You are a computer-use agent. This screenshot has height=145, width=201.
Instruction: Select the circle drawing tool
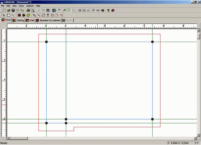click(53, 15)
